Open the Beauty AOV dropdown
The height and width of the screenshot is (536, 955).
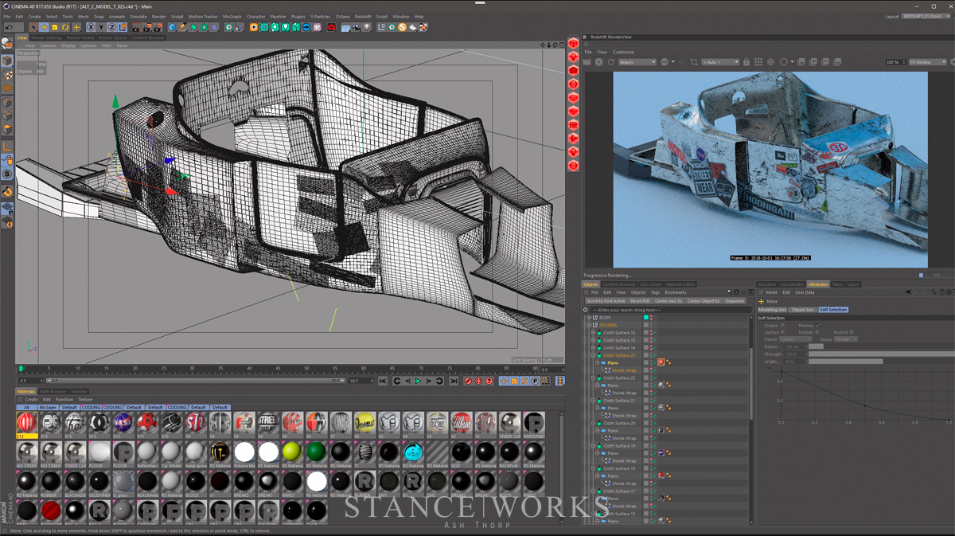click(637, 62)
